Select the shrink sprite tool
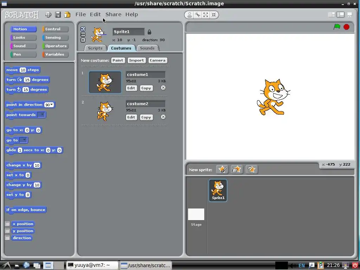 pyautogui.click(x=214, y=15)
